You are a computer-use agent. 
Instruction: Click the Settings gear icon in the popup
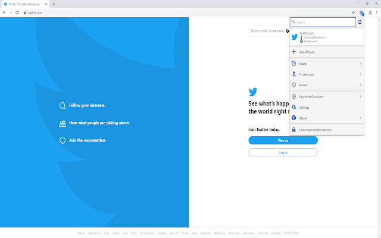(293, 107)
